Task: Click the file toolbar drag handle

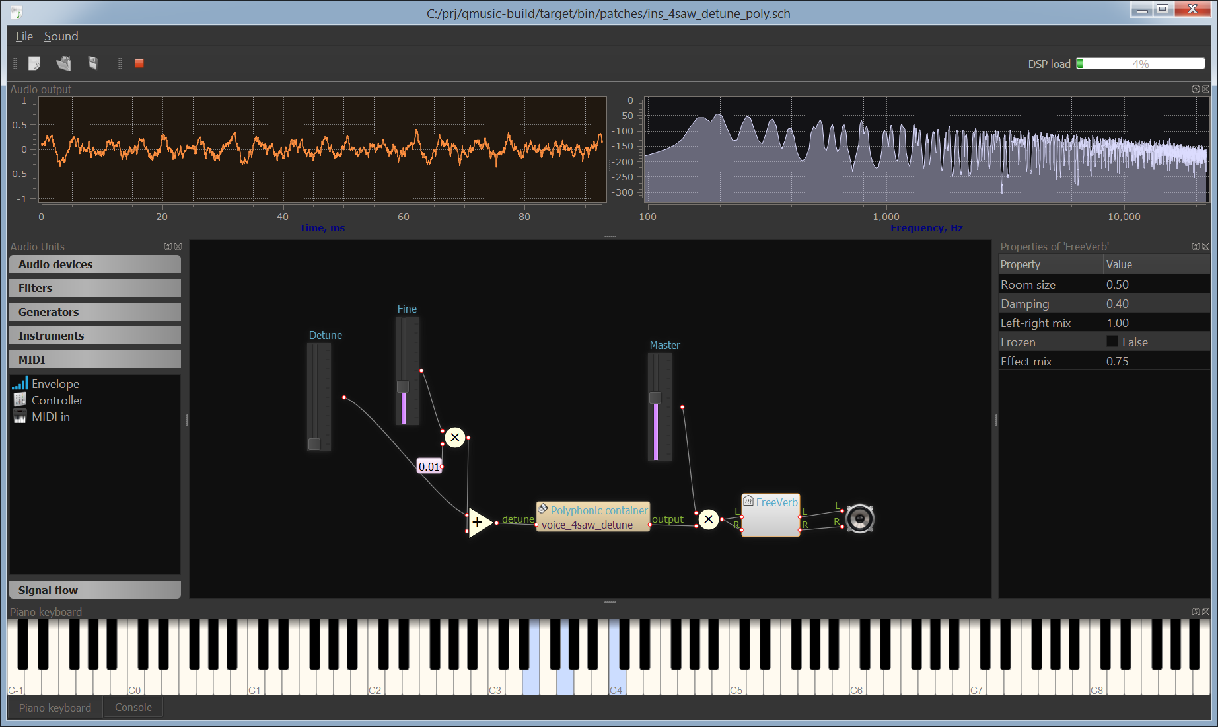Action: [15, 63]
